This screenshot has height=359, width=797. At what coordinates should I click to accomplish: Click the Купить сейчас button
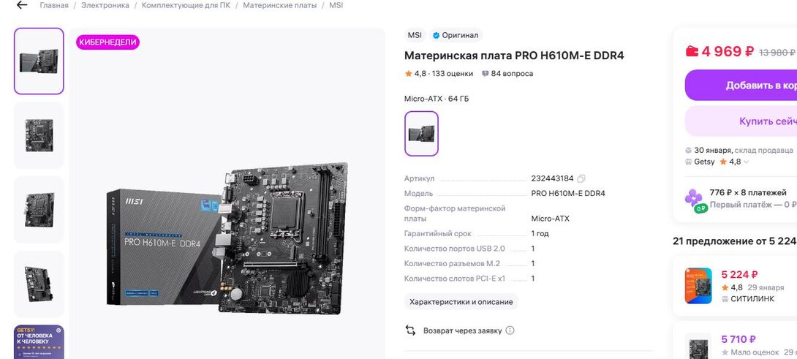pos(741,121)
